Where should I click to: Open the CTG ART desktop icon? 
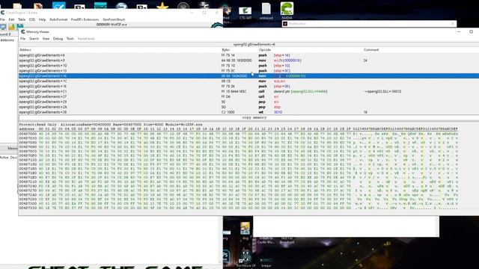(245, 13)
